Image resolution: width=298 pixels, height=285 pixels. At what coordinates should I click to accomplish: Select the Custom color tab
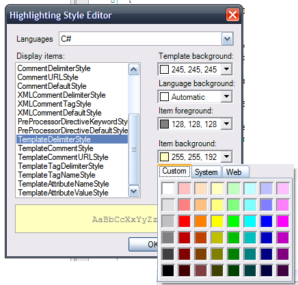(174, 171)
